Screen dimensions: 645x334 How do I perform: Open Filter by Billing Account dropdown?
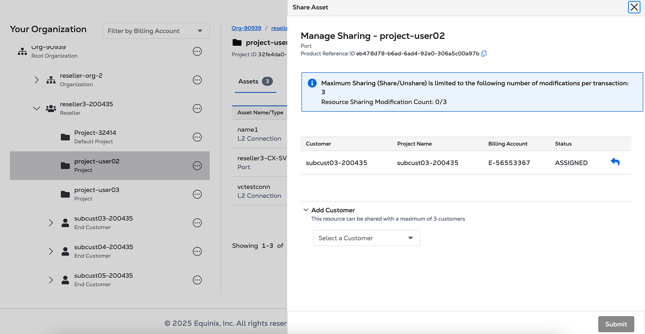[x=156, y=31]
